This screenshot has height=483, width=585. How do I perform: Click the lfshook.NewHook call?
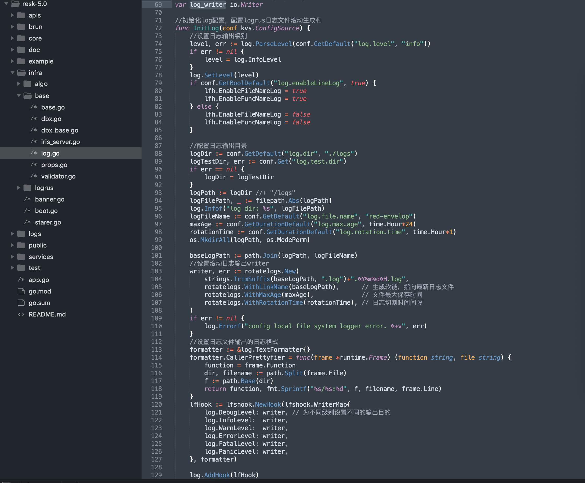[x=254, y=404]
